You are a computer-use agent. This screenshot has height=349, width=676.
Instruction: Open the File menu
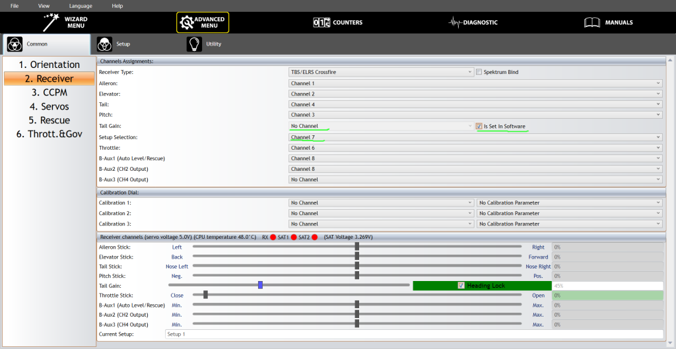(x=15, y=5)
